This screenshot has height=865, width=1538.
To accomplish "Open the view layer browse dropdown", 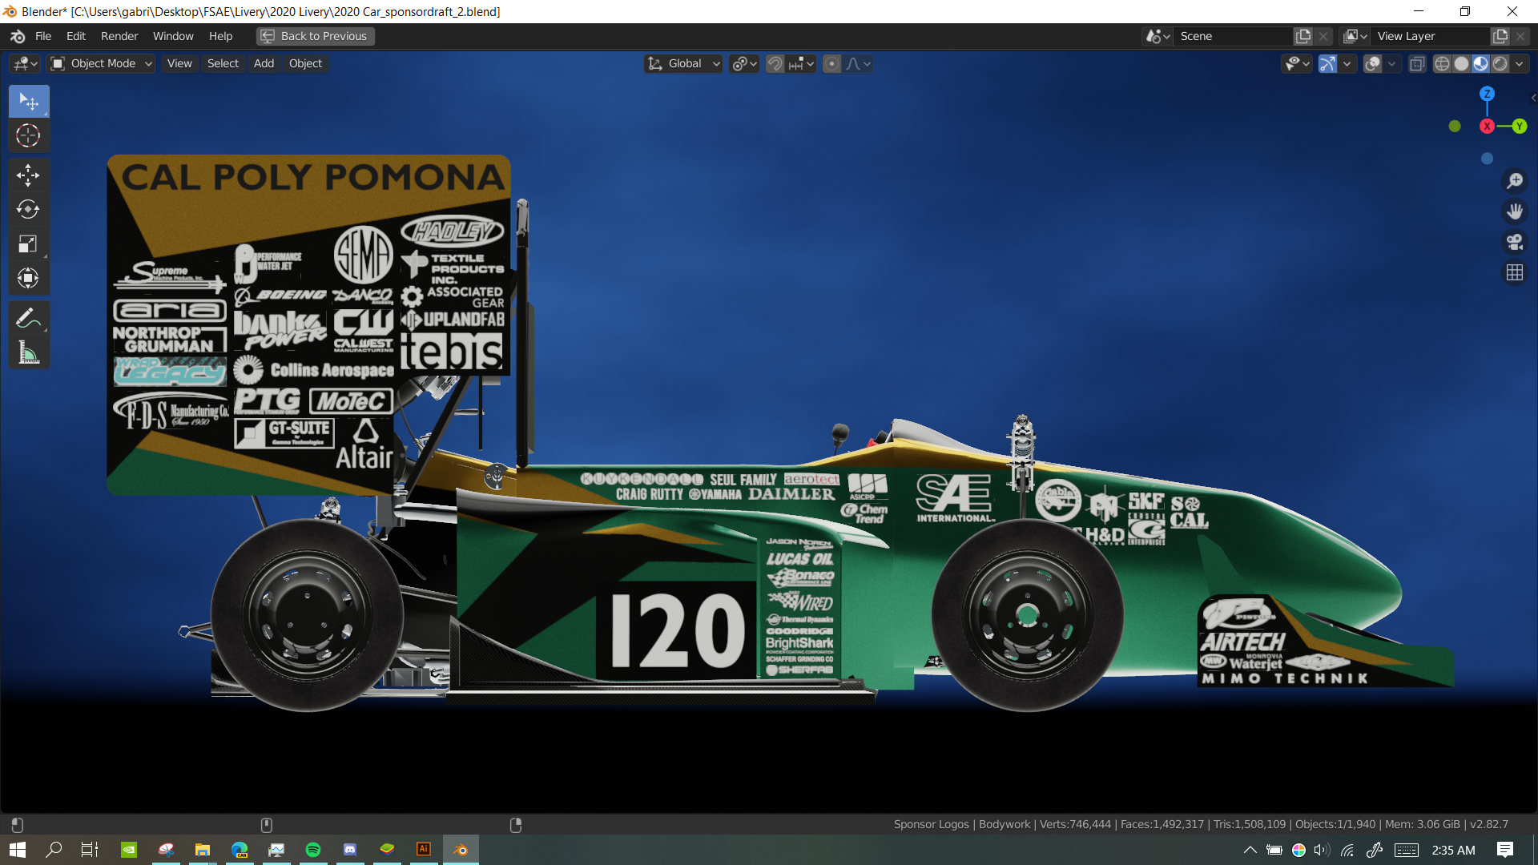I will [1355, 36].
